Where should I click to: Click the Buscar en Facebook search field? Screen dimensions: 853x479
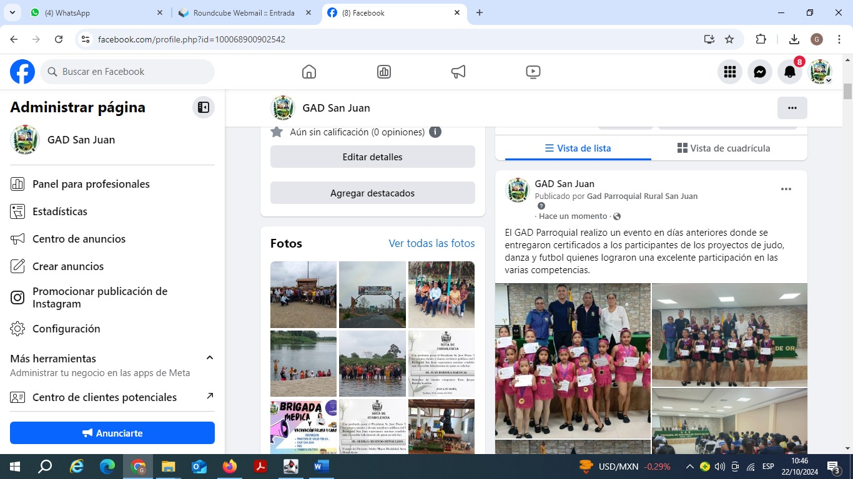coord(128,72)
